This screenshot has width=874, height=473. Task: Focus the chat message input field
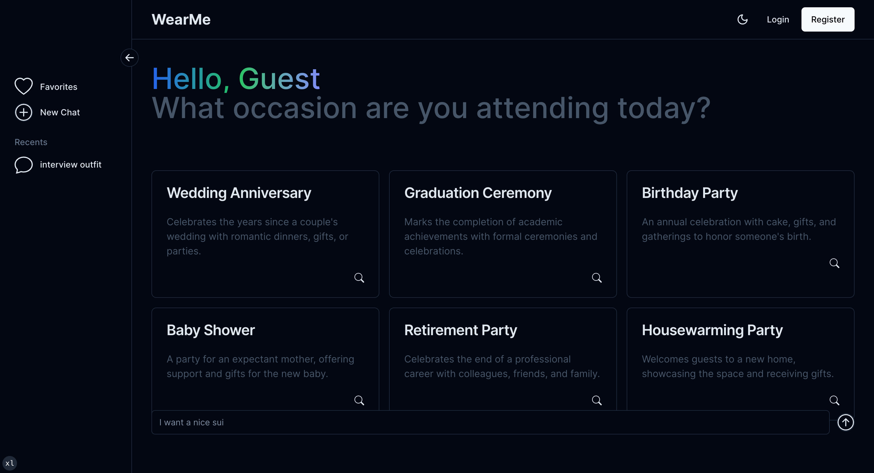coord(490,422)
